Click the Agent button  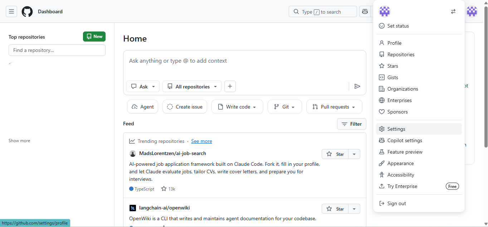coord(142,107)
